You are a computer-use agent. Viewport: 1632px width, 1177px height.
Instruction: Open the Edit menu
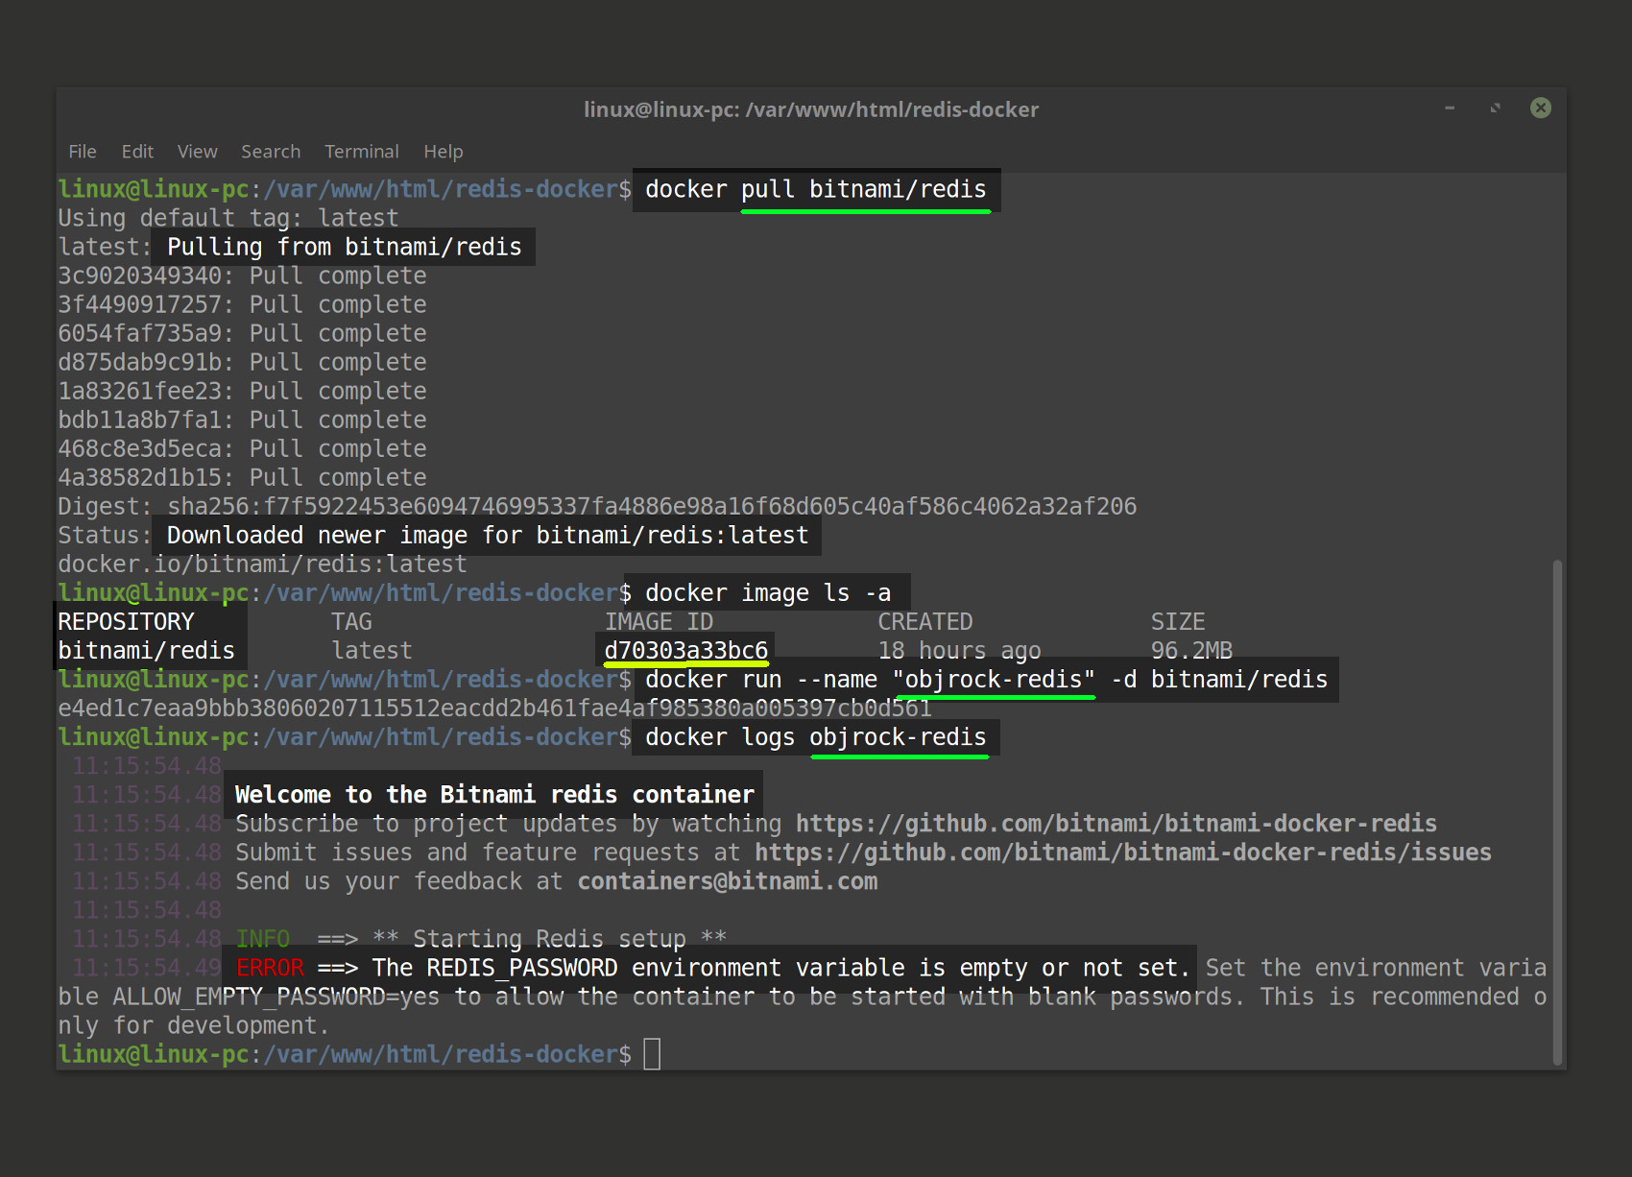pyautogui.click(x=137, y=152)
